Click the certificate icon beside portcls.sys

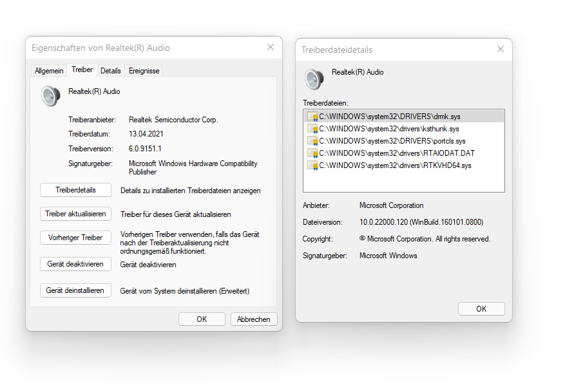pyautogui.click(x=312, y=141)
